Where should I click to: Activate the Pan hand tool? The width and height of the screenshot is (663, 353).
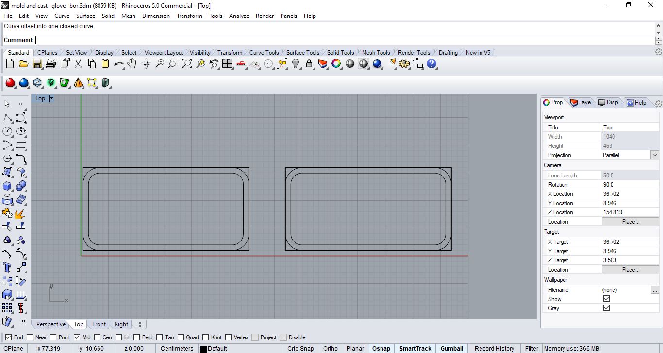132,64
